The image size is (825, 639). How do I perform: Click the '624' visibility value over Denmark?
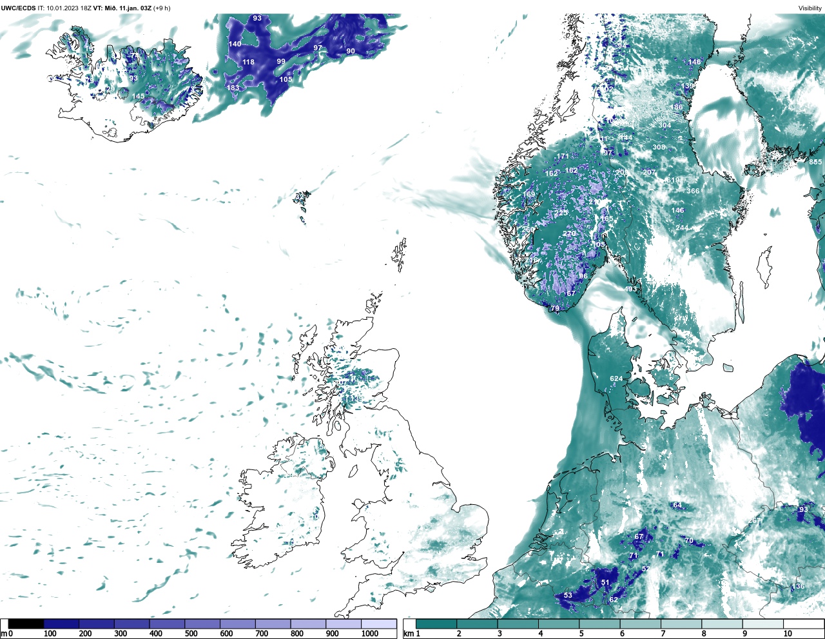coord(616,379)
